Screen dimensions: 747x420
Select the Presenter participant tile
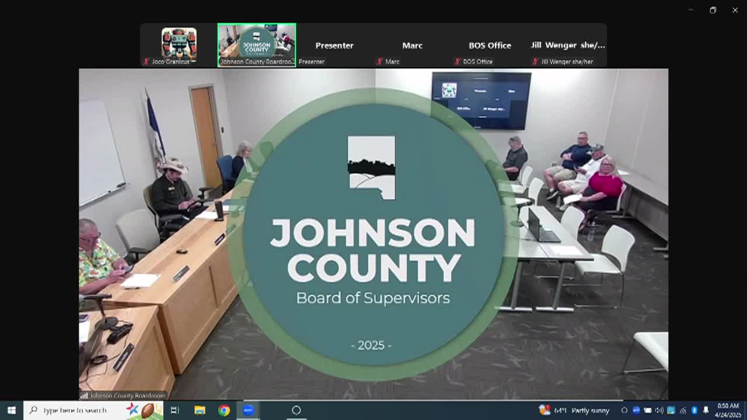click(334, 45)
